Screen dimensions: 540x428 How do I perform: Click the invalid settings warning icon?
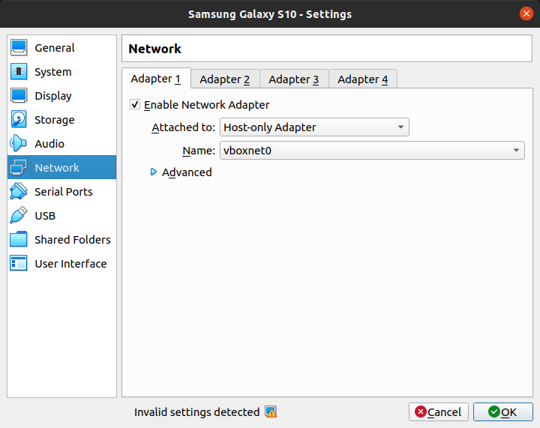point(271,412)
